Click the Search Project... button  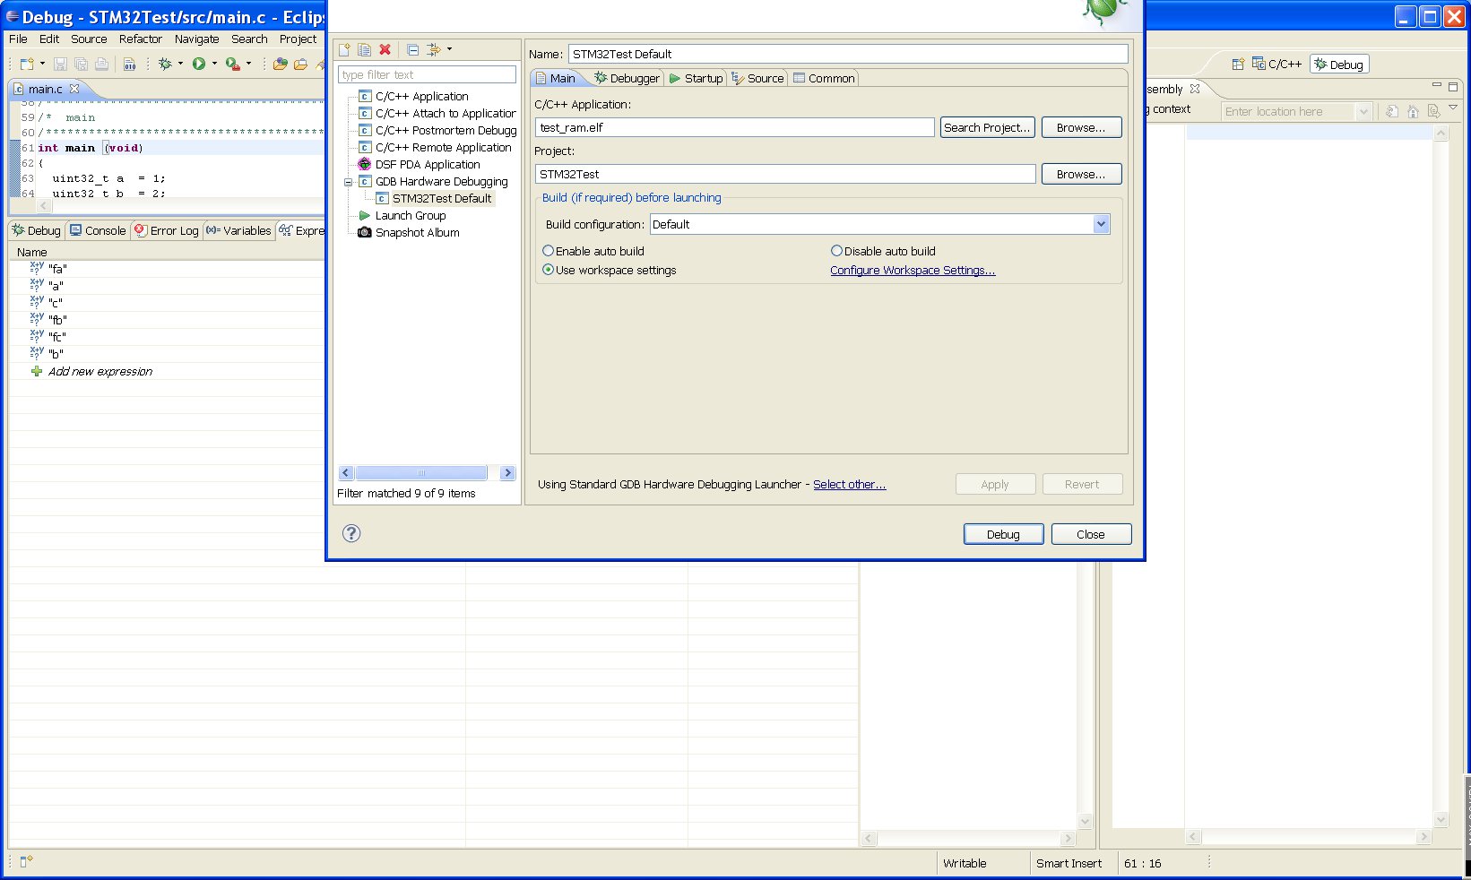(986, 127)
